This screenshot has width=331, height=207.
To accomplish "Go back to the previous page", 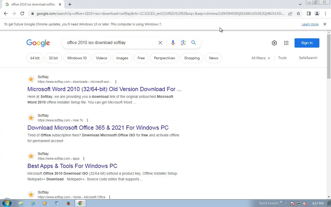I will 6,13.
